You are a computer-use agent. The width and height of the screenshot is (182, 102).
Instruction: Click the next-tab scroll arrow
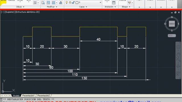coord(7,95)
